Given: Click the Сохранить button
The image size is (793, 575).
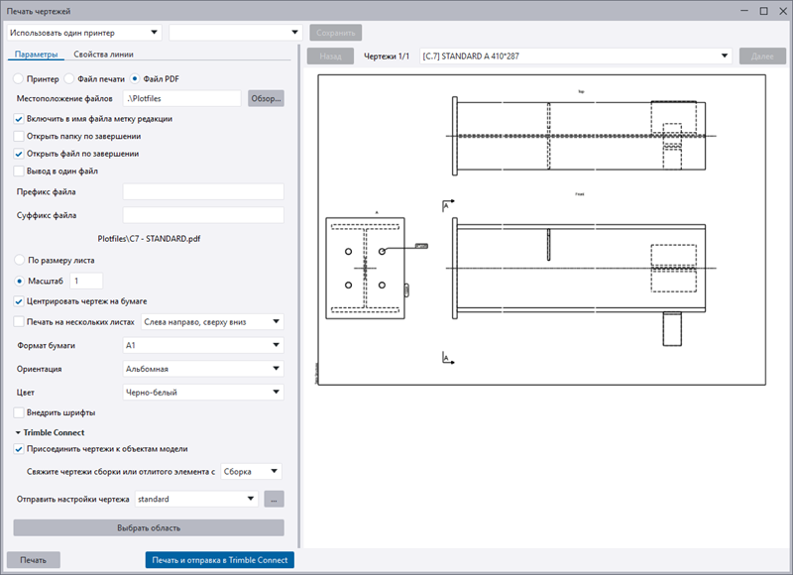Looking at the screenshot, I should (x=336, y=33).
